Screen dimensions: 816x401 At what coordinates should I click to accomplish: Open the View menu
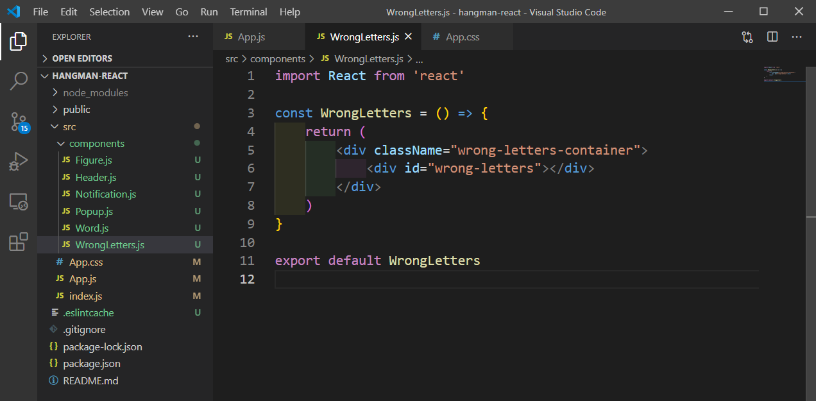153,12
